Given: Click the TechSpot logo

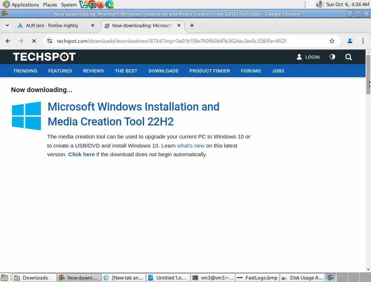Looking at the screenshot, I should (44, 57).
